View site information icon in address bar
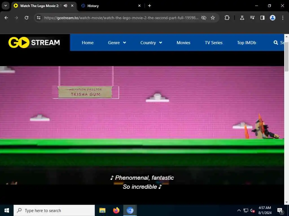This screenshot has width=289, height=216. tap(38, 18)
